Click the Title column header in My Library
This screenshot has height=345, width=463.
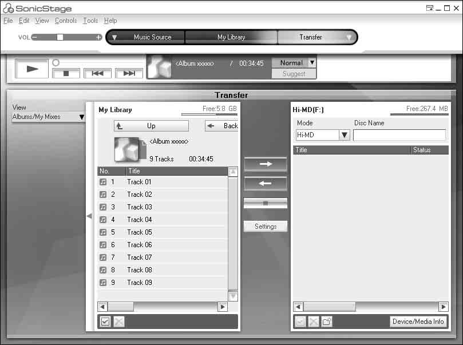pyautogui.click(x=177, y=171)
